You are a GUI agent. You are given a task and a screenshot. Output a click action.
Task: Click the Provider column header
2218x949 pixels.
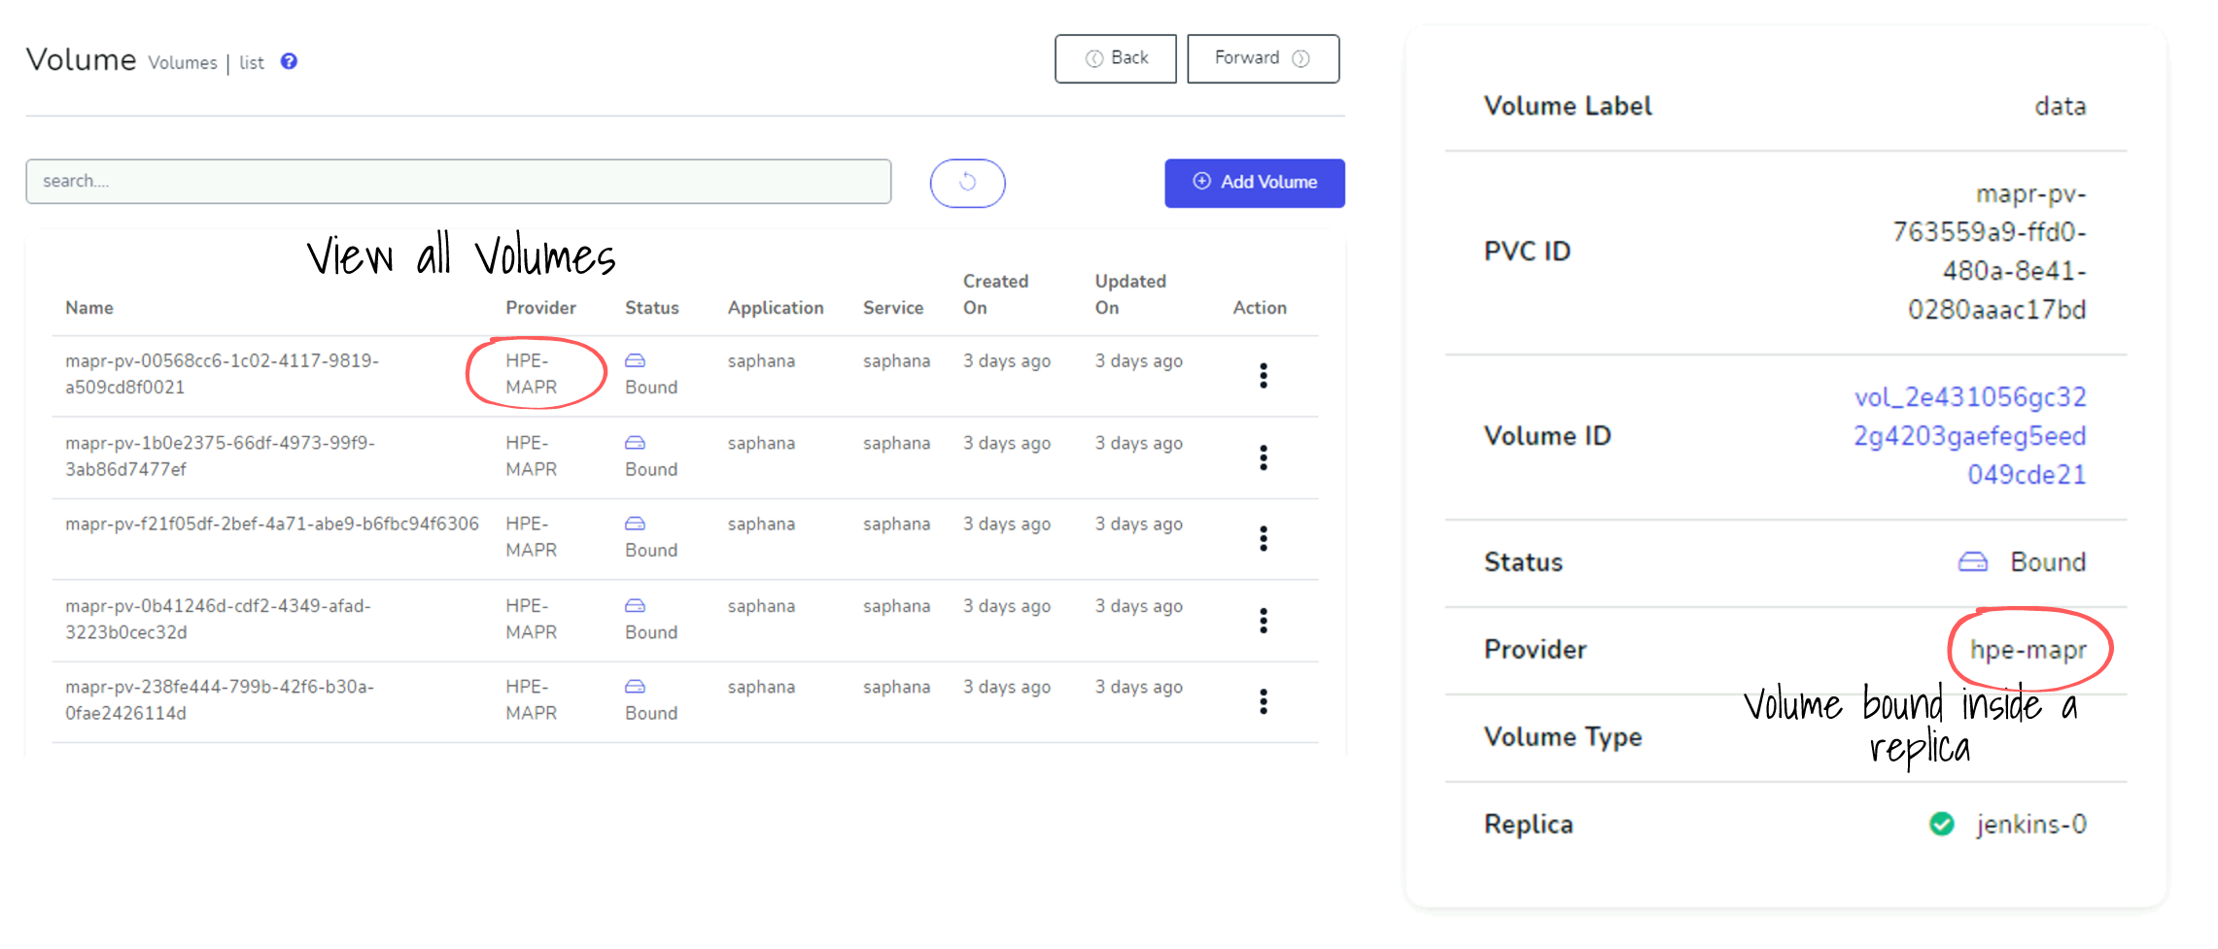click(x=540, y=308)
